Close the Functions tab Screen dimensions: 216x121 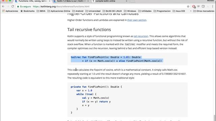tap(50, 1)
